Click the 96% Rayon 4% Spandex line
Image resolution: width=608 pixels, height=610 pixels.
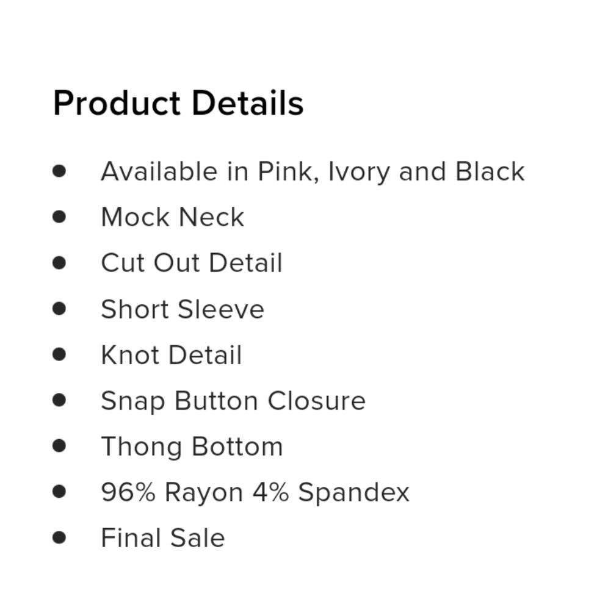255,492
